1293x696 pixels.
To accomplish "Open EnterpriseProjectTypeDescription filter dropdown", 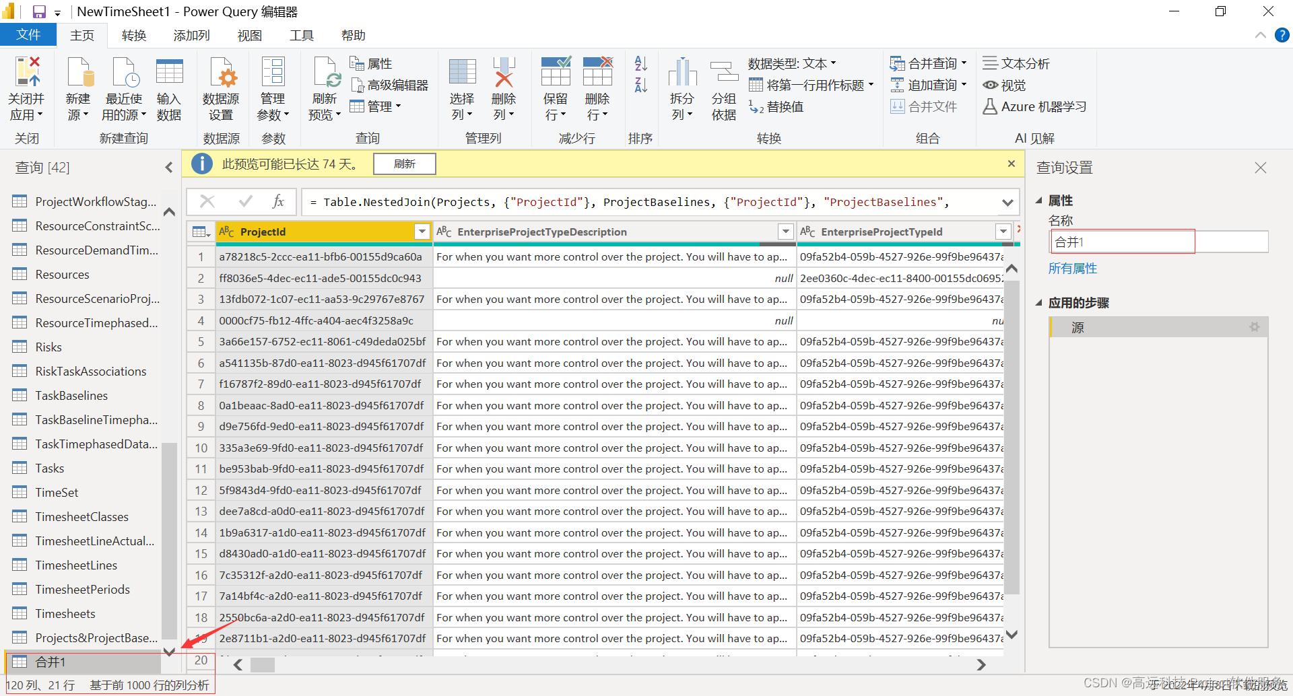I will click(785, 232).
